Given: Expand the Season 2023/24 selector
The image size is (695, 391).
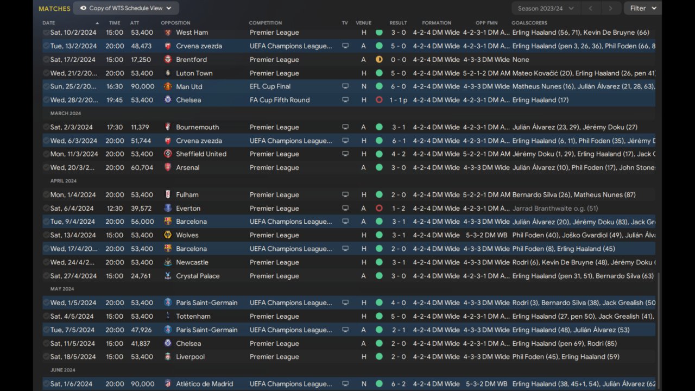Looking at the screenshot, I should 545,8.
